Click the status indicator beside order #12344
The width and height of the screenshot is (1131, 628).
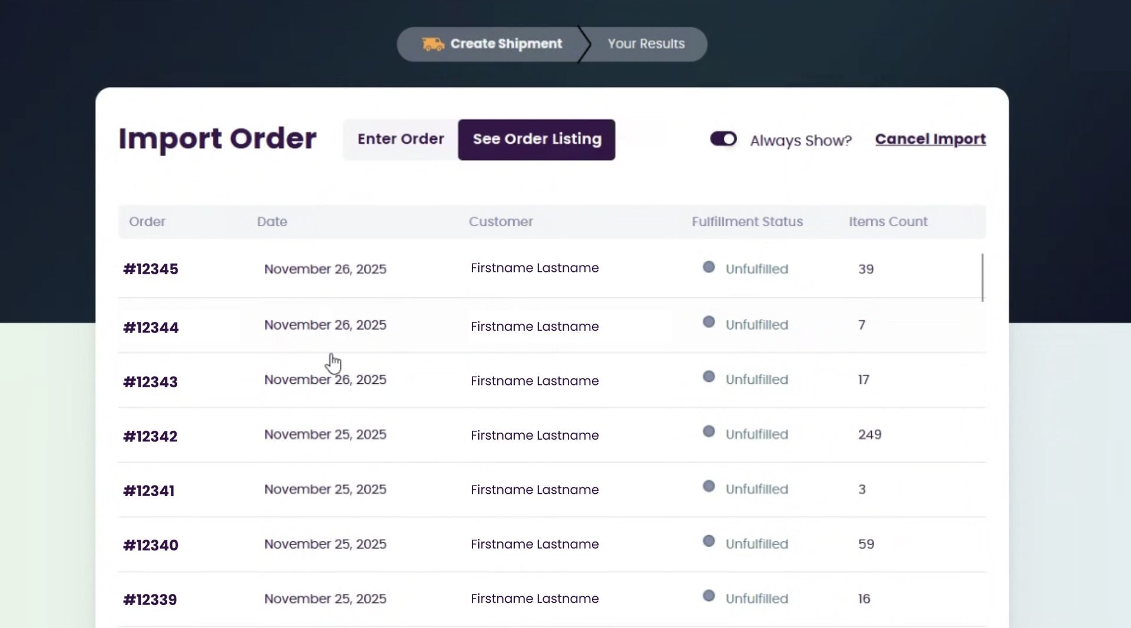[x=709, y=322]
